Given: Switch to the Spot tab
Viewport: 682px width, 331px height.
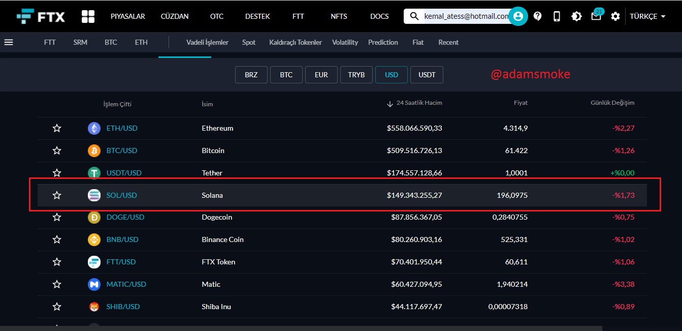Looking at the screenshot, I should (249, 42).
